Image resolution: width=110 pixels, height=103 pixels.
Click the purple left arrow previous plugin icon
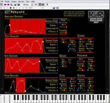[x=5, y=5]
